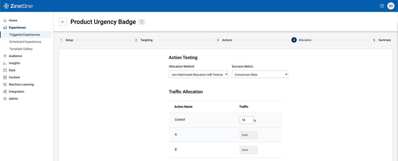398x161 pixels.
Task: Expand the Experiences sidebar section
Action: (x=17, y=27)
